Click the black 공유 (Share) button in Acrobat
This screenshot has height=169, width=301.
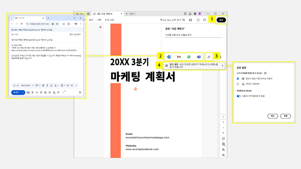[221, 20]
